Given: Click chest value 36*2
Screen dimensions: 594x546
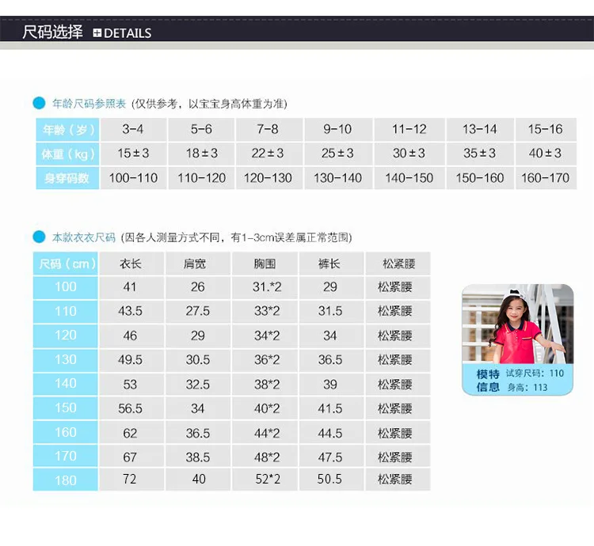Looking at the screenshot, I should [x=265, y=360].
